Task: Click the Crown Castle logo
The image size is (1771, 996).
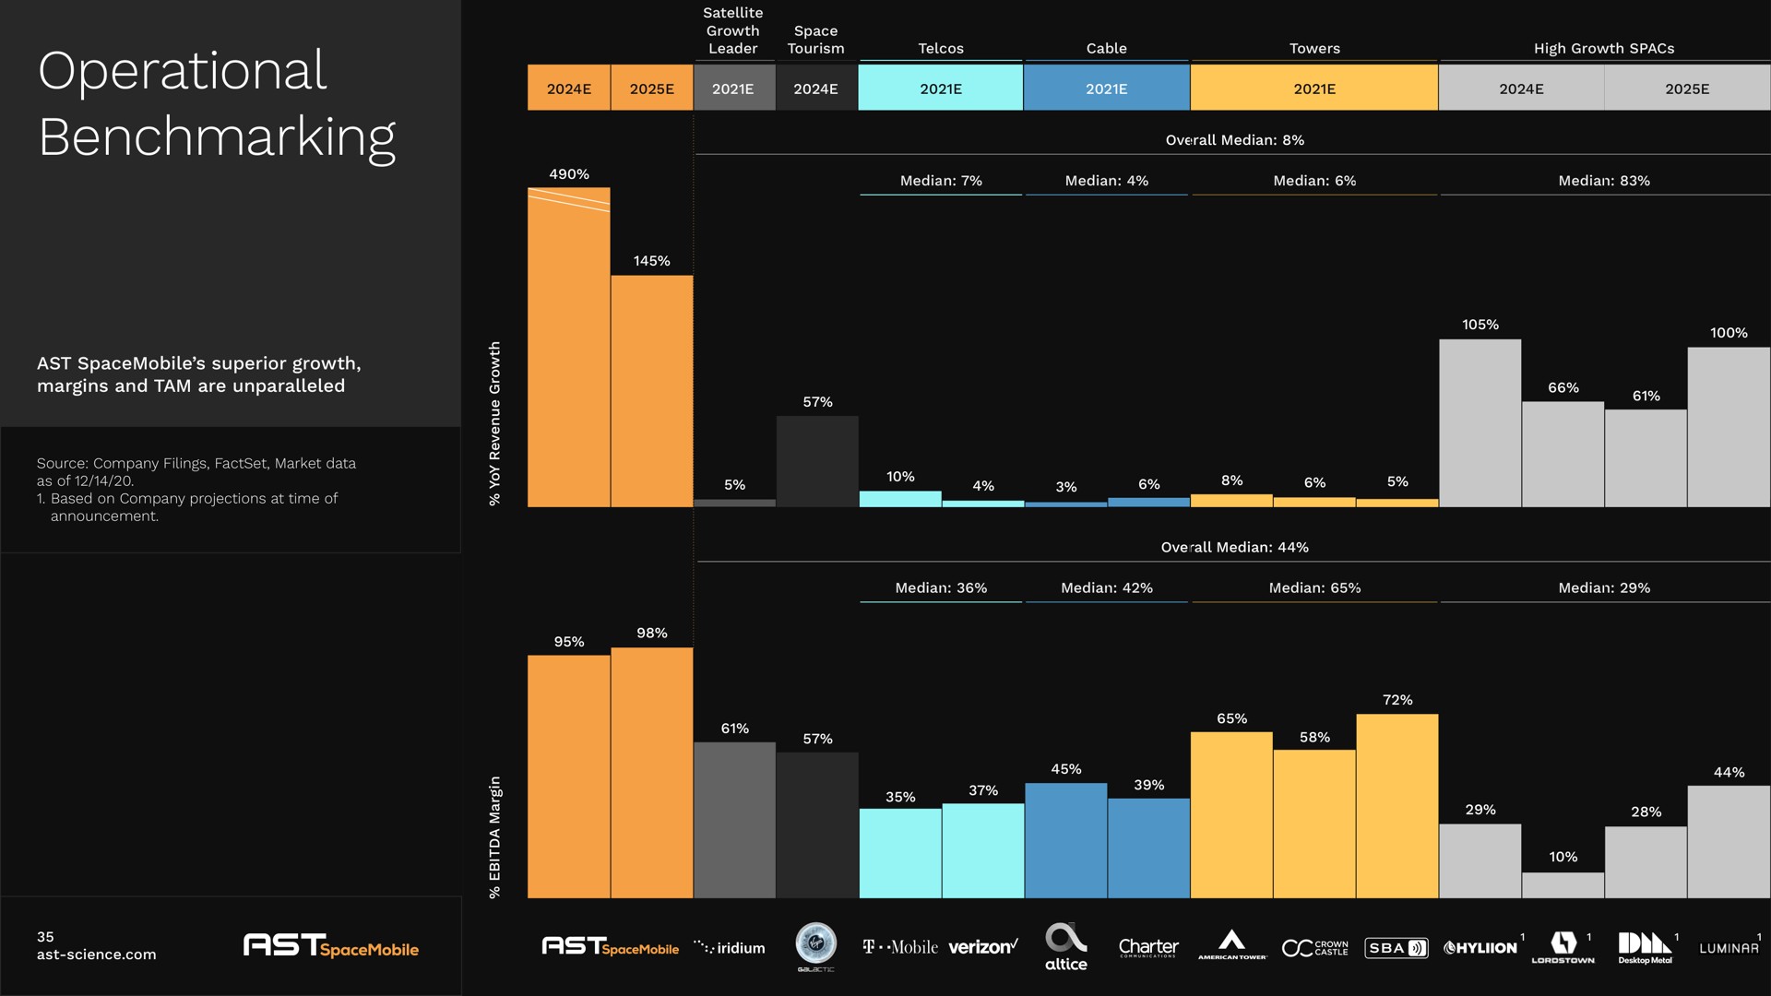Action: tap(1314, 948)
